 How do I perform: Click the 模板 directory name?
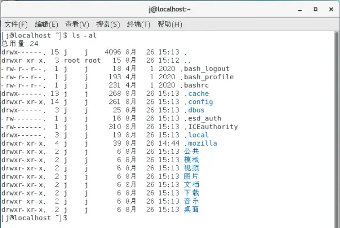coord(192,160)
